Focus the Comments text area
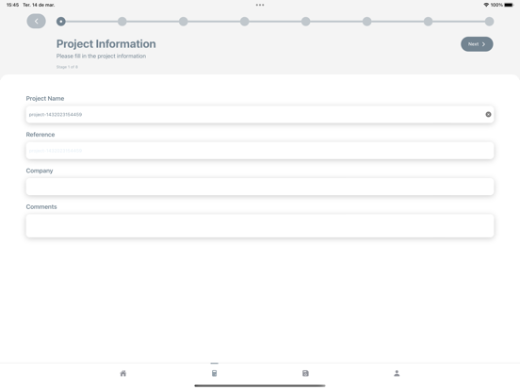The width and height of the screenshot is (520, 390). (260, 226)
